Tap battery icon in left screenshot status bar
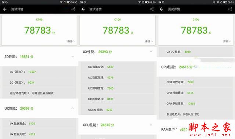This screenshot has height=139, width=235. pos(69,3)
